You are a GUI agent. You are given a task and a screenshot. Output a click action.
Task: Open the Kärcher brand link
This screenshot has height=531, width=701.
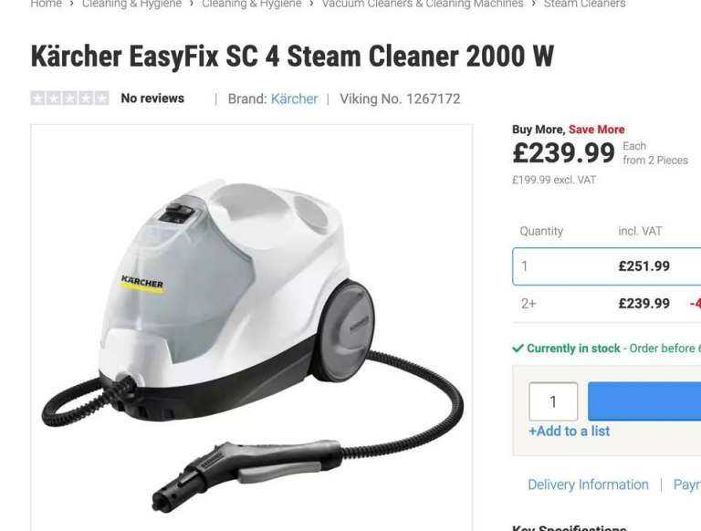tap(294, 99)
